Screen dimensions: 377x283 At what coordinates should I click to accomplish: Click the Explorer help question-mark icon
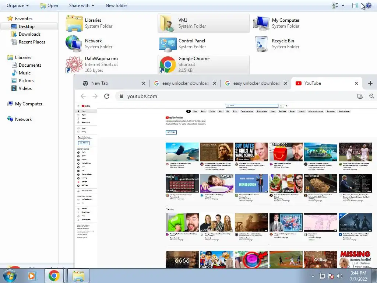369,5
